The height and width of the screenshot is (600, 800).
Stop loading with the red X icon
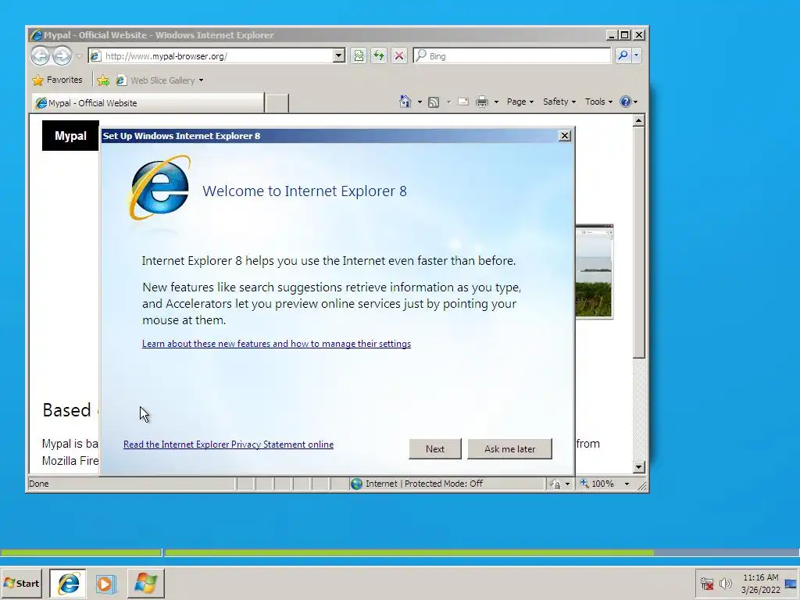pos(399,55)
